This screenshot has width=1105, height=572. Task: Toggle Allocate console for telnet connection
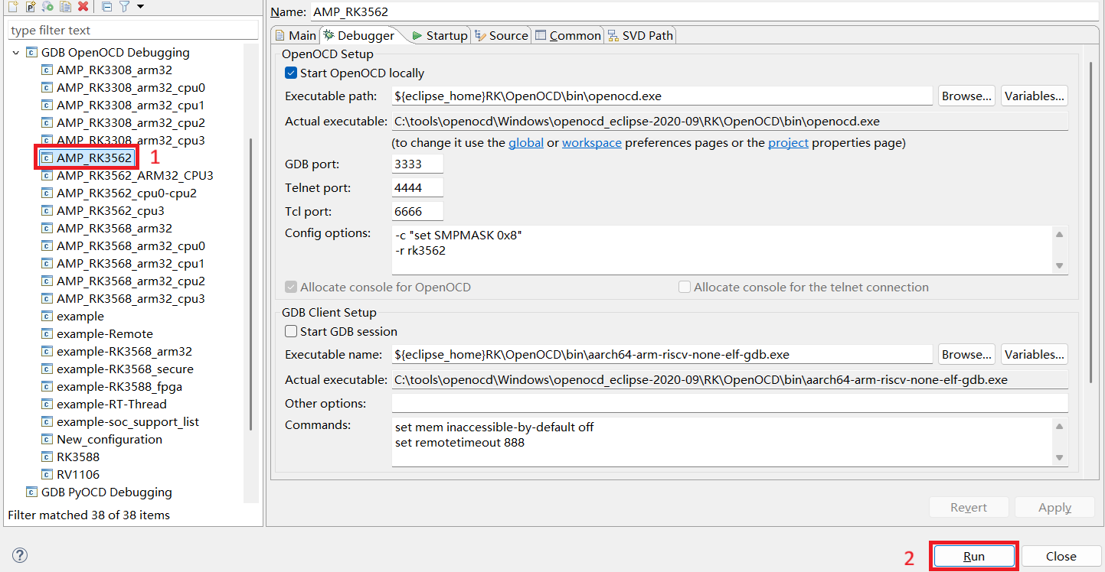(x=685, y=288)
